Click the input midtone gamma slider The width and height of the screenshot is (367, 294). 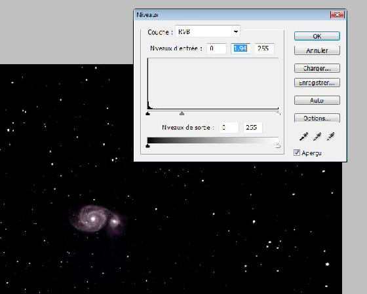tap(182, 113)
